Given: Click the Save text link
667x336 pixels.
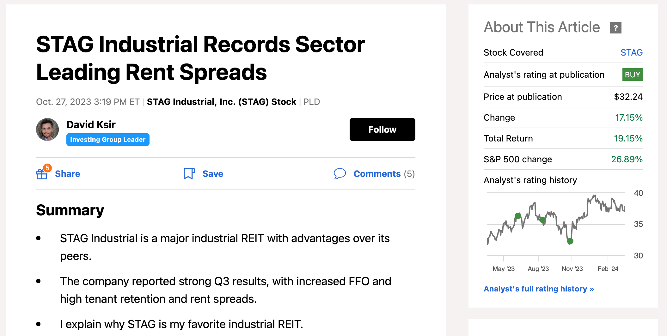Looking at the screenshot, I should coord(213,174).
